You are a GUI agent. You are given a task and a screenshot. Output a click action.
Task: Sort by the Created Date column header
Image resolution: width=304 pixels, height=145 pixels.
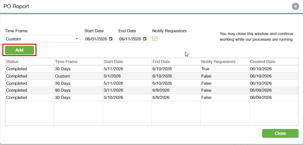(x=274, y=61)
